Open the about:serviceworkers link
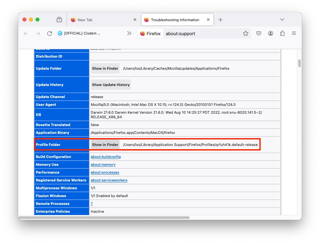The height and width of the screenshot is (244, 320). point(109,180)
